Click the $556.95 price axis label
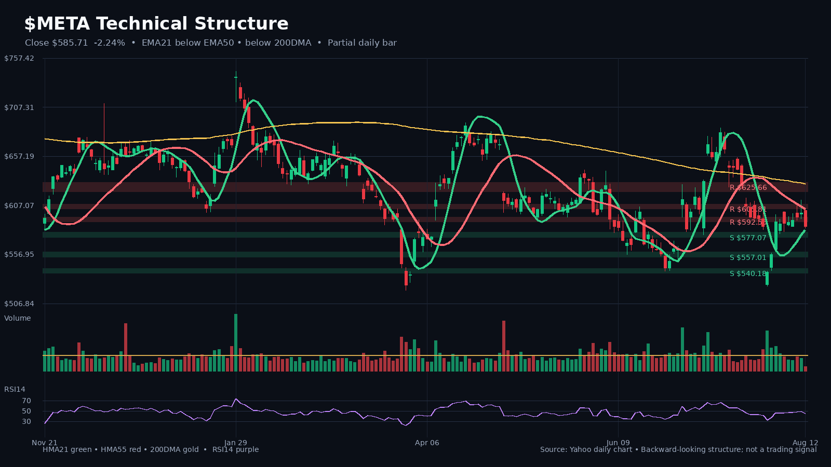831x467 pixels. point(19,254)
